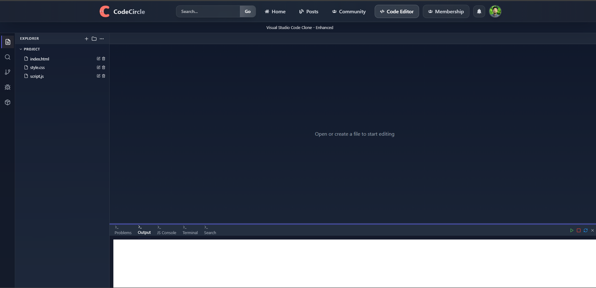
Task: Create a new file with plus icon
Action: pyautogui.click(x=86, y=39)
